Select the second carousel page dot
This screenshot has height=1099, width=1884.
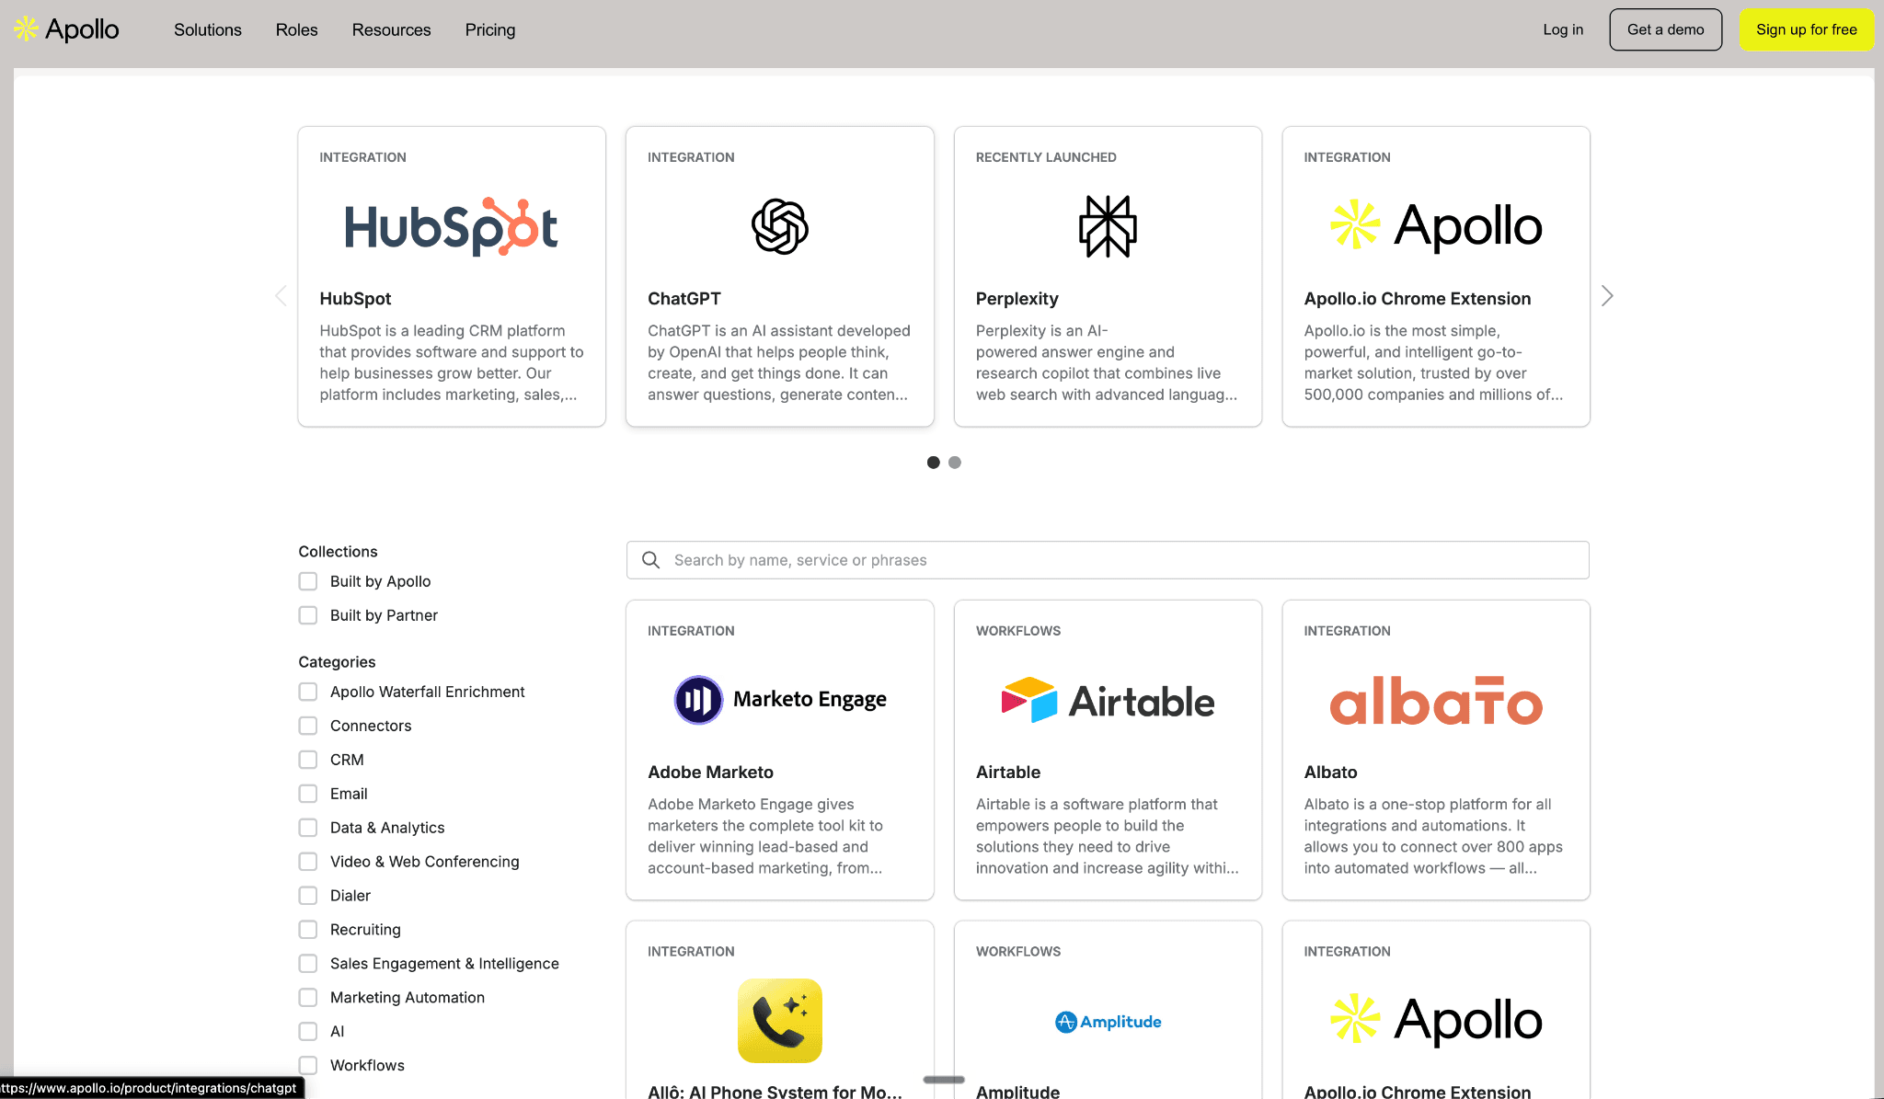pos(955,463)
